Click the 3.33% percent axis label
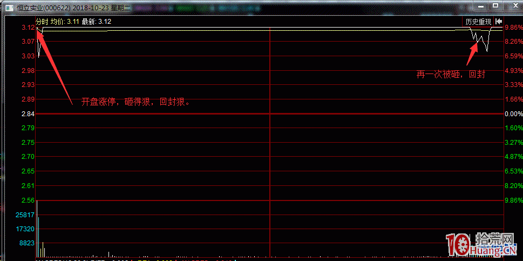This screenshot has width=523, height=261. tap(514, 85)
